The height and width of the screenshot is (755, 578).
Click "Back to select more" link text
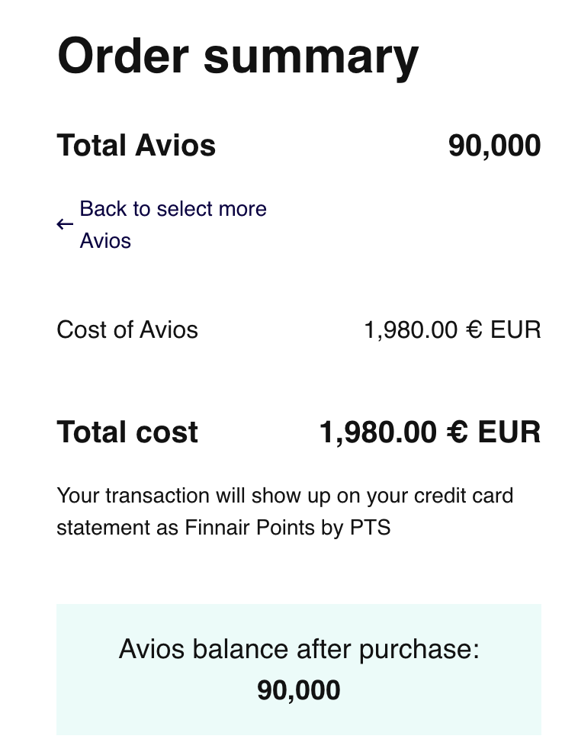173,209
